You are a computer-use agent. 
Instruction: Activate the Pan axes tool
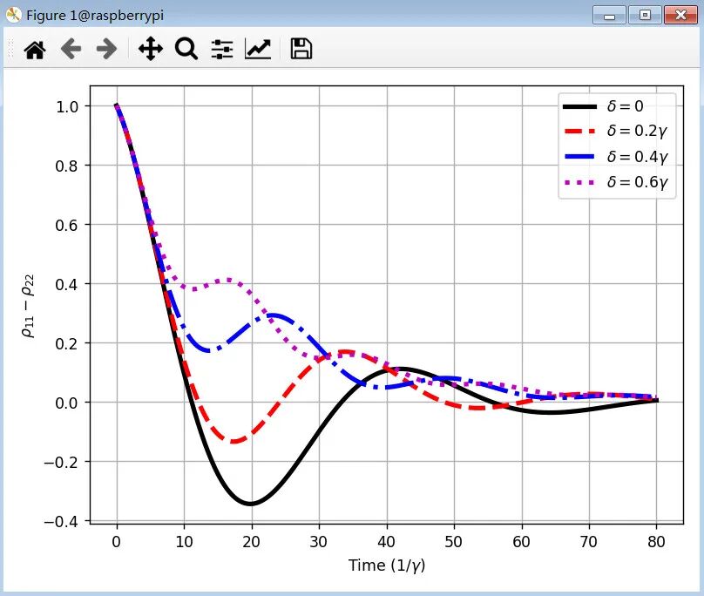pyautogui.click(x=151, y=50)
